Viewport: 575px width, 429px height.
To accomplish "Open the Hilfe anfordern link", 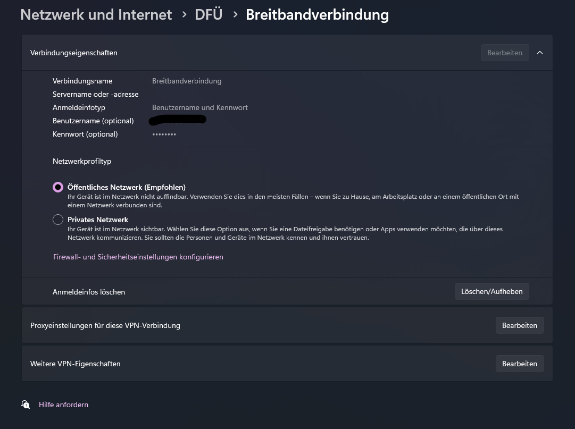I will [63, 405].
